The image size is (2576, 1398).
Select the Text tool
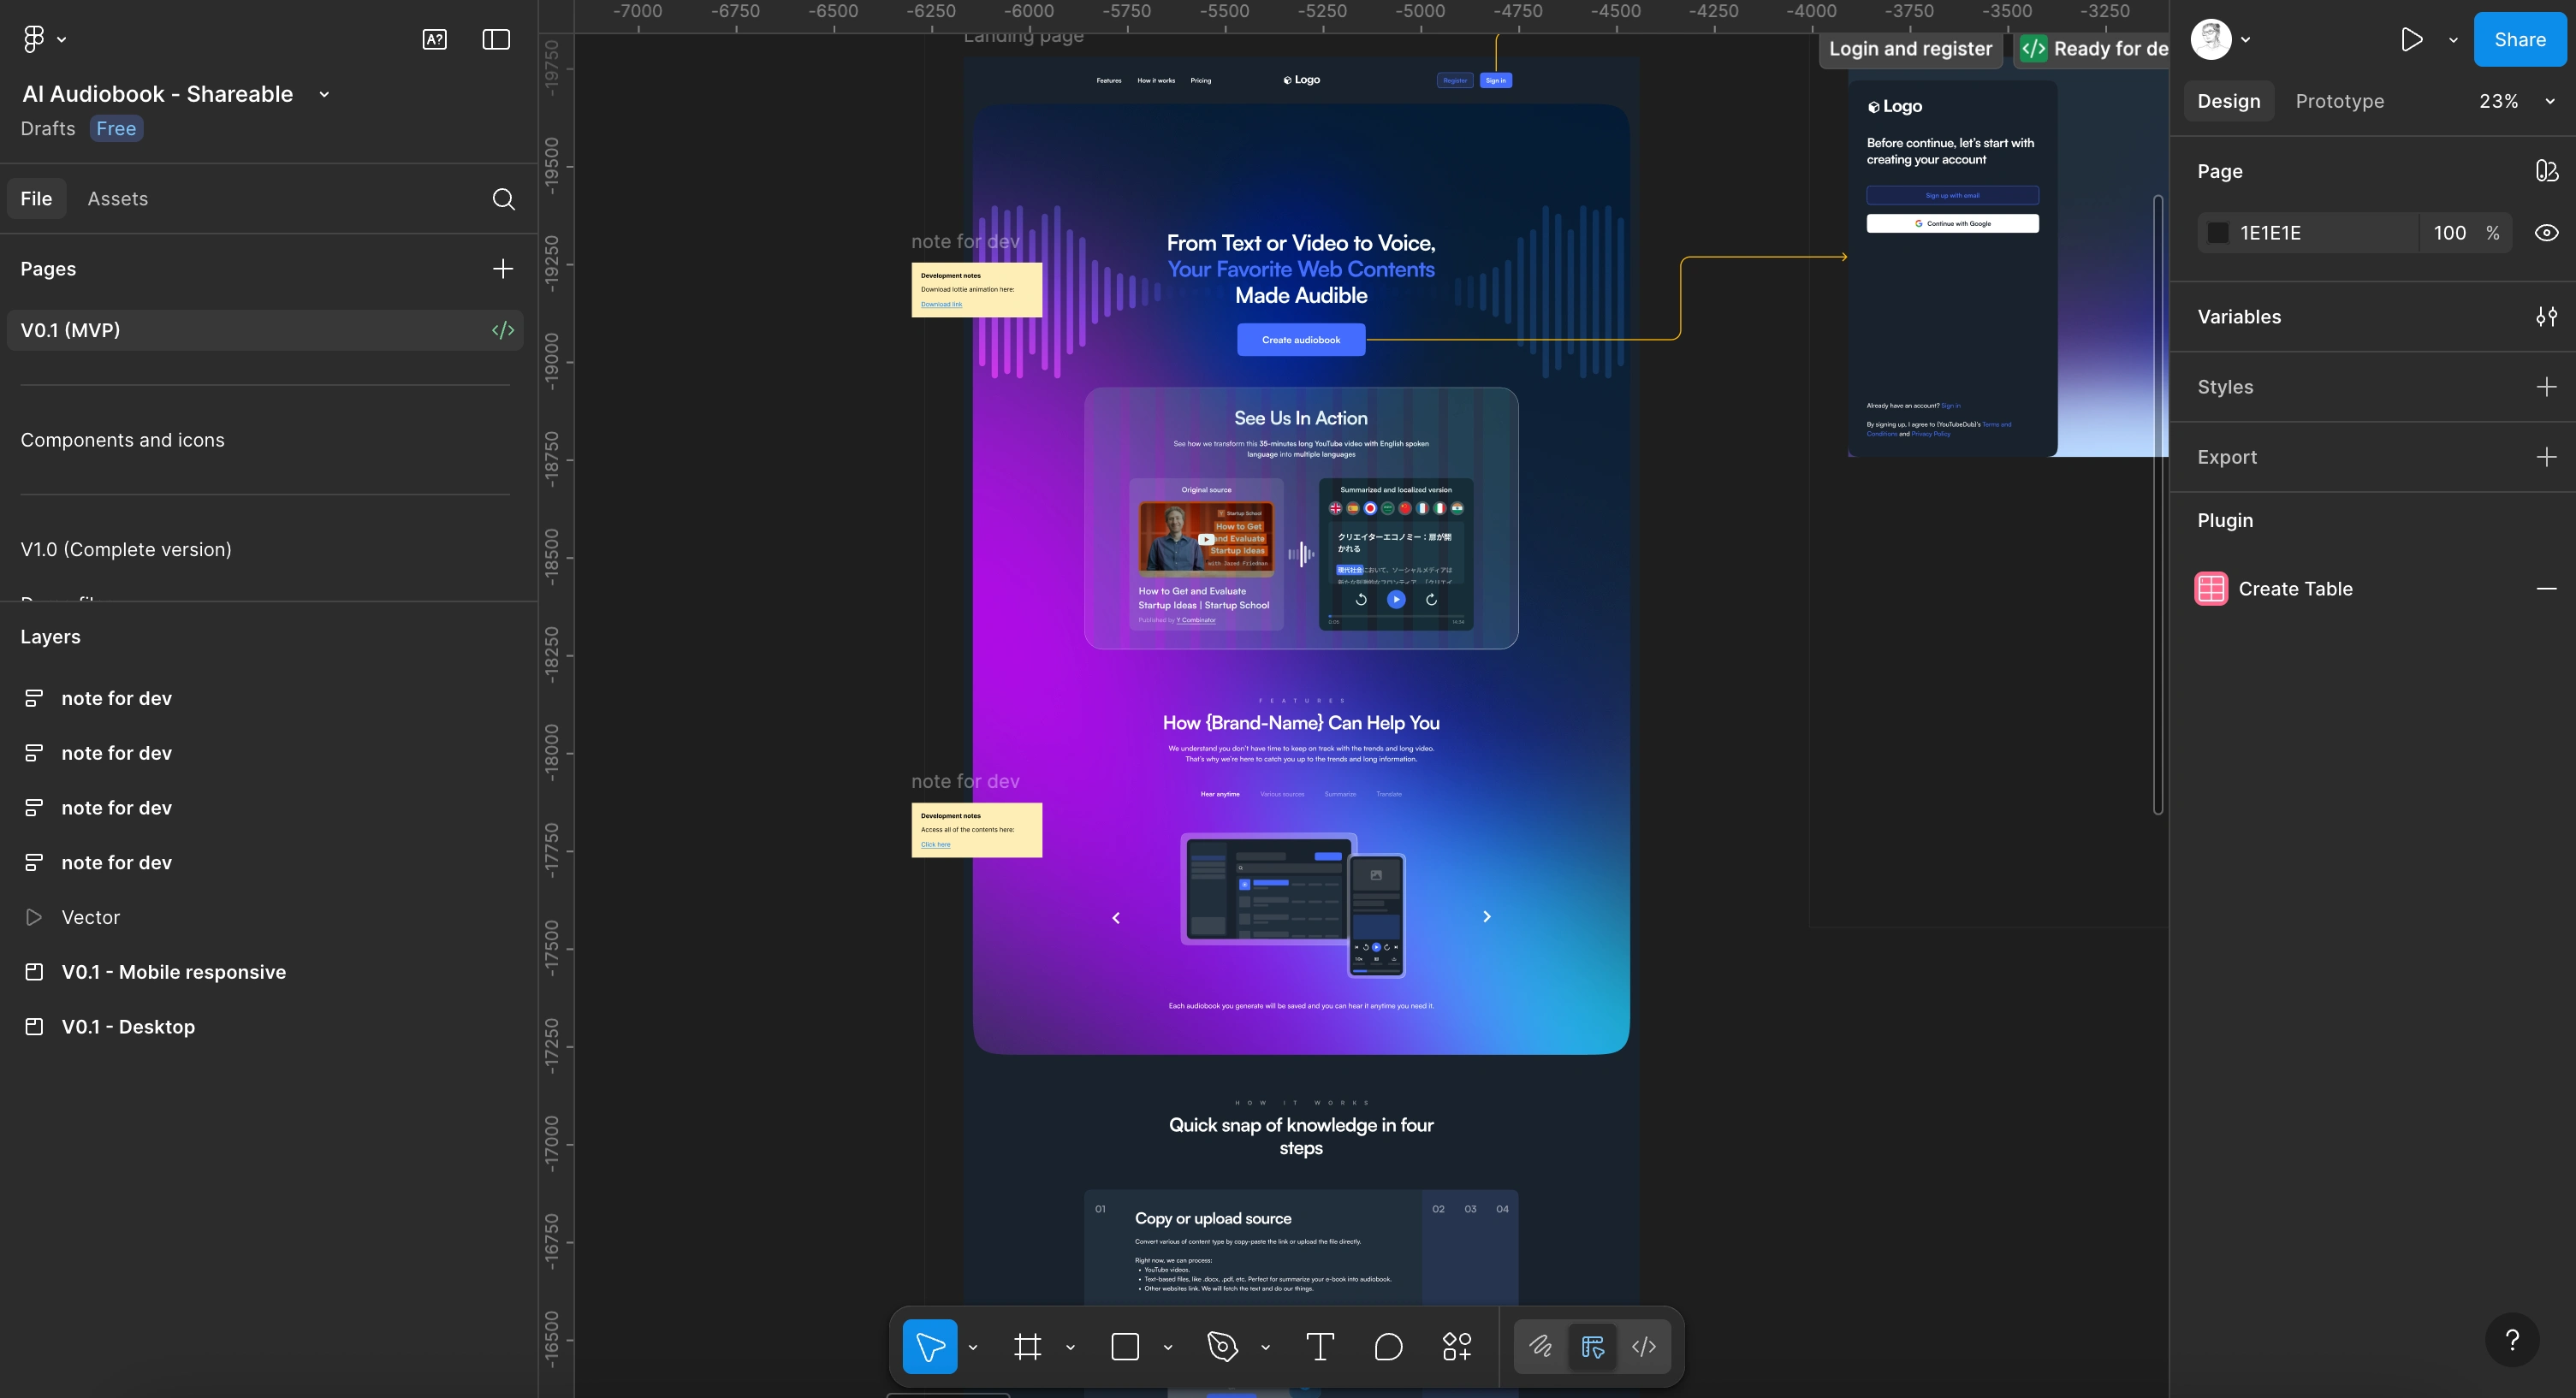click(1320, 1346)
